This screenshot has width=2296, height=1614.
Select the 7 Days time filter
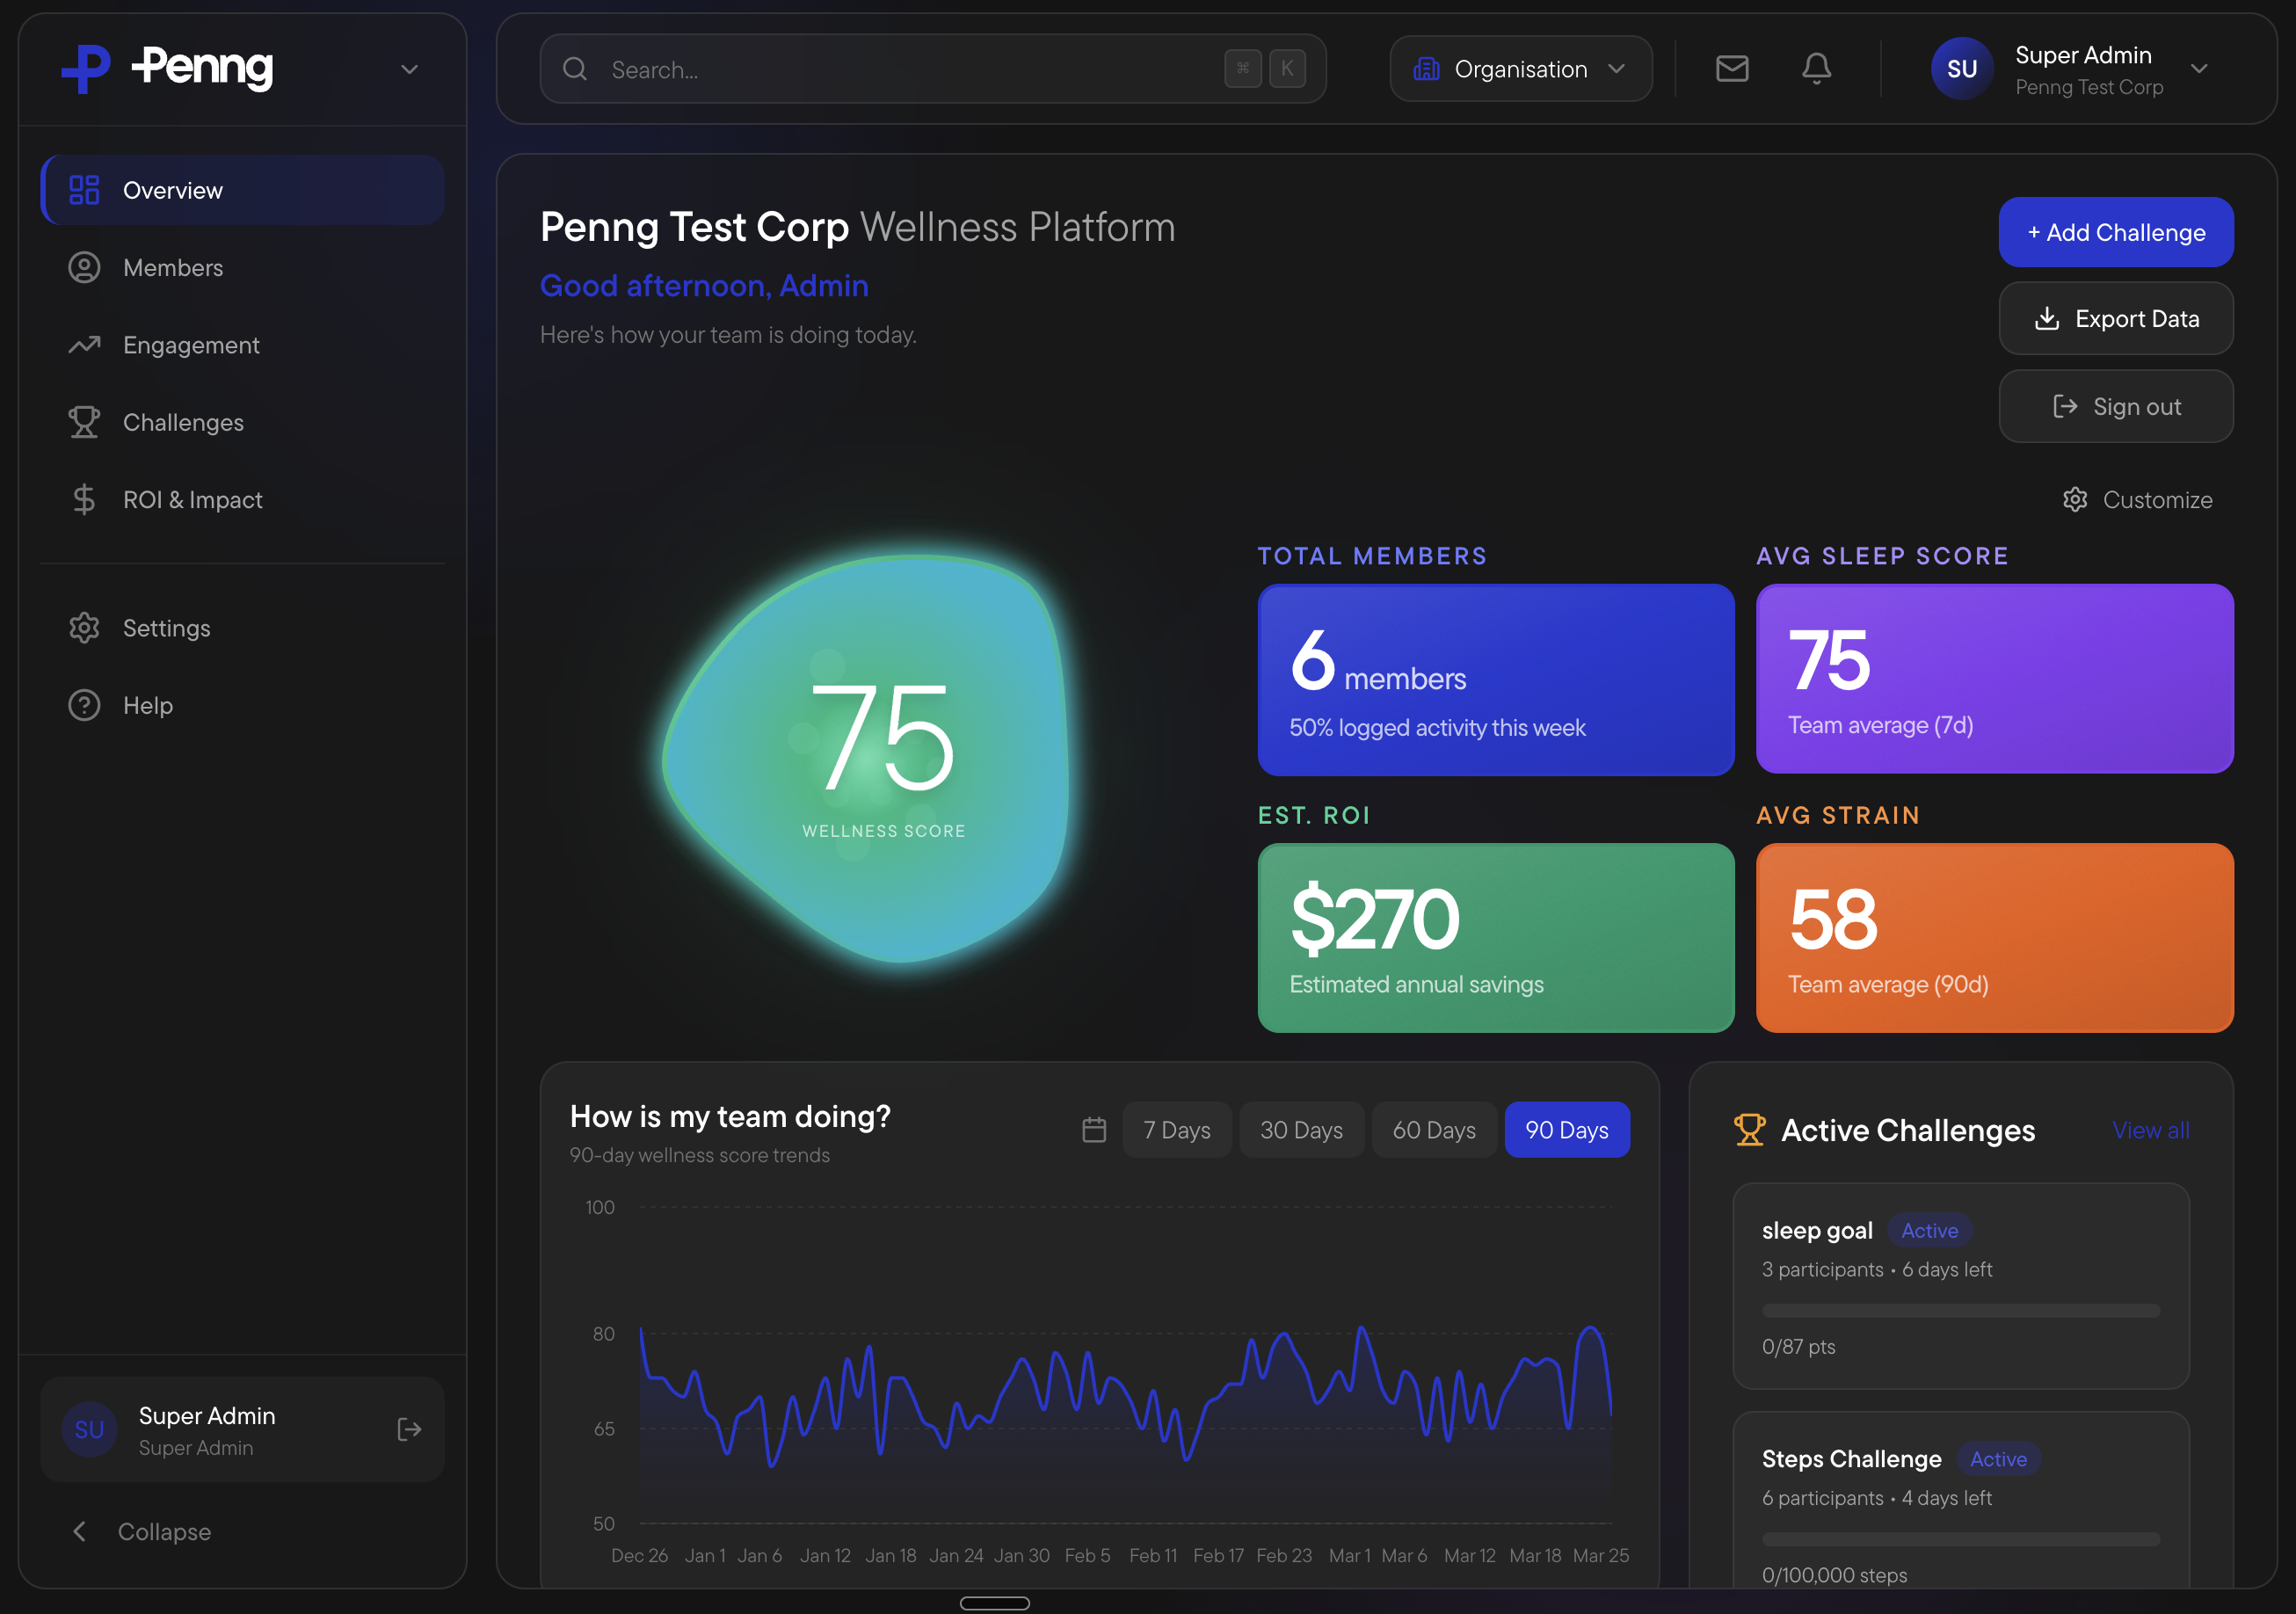pyautogui.click(x=1177, y=1129)
